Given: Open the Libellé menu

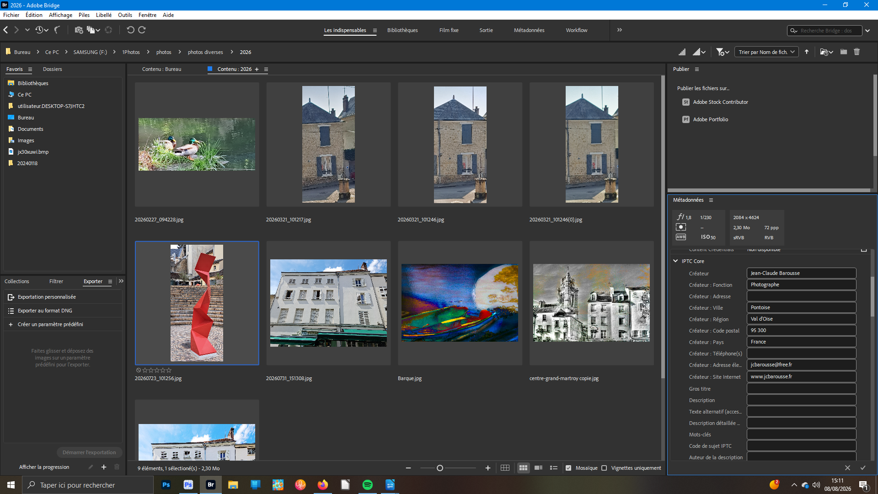Looking at the screenshot, I should point(104,15).
